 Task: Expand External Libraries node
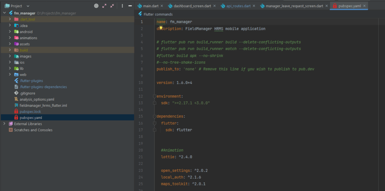pos(5,124)
